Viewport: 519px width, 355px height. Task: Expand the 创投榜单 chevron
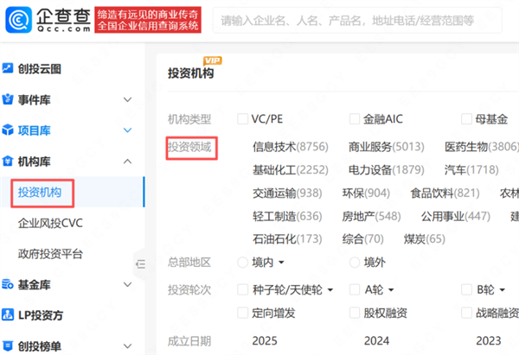click(127, 346)
